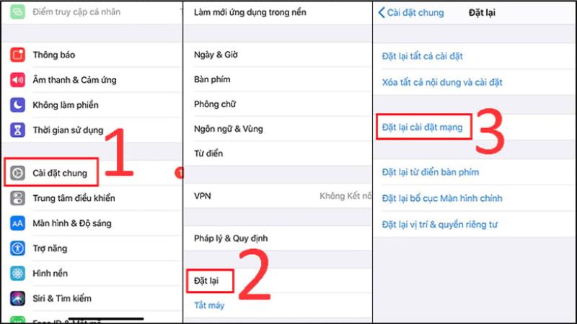Open the VPN settings row
The width and height of the screenshot is (577, 324).
[x=278, y=196]
